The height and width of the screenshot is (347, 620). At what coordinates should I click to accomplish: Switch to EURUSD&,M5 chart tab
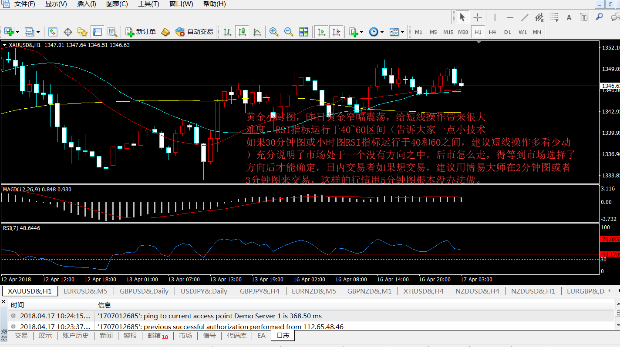(x=85, y=291)
